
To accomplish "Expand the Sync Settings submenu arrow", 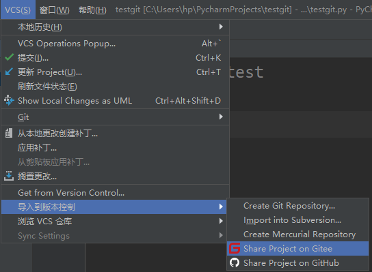I will 221,235.
